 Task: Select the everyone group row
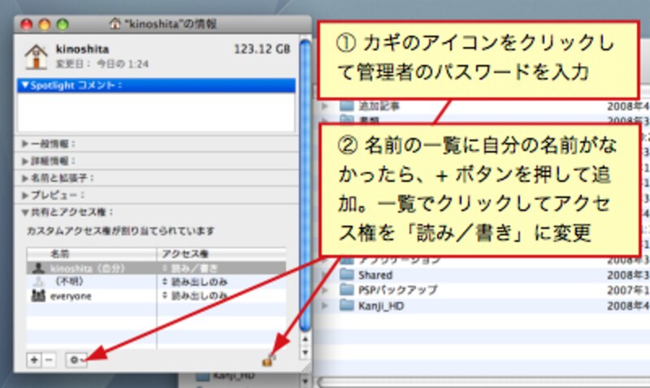pos(156,295)
